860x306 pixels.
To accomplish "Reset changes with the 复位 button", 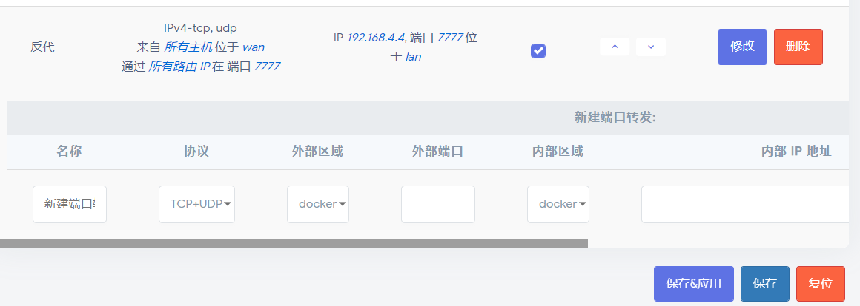I will [x=820, y=284].
